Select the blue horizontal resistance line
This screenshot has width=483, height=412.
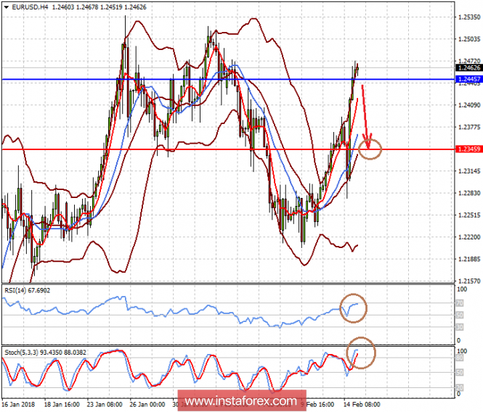[x=218, y=78]
